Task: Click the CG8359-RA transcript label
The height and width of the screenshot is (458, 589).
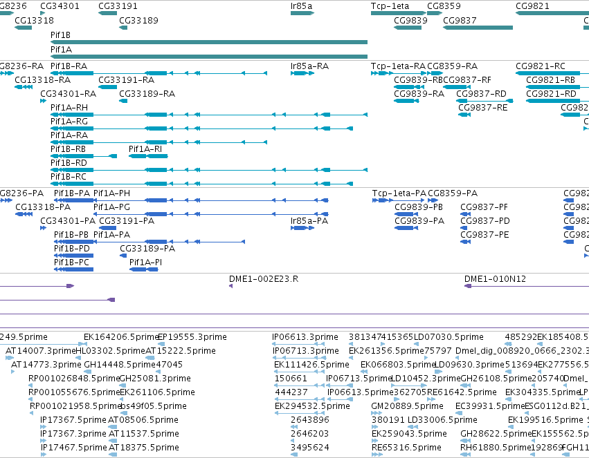Action: coord(452,66)
